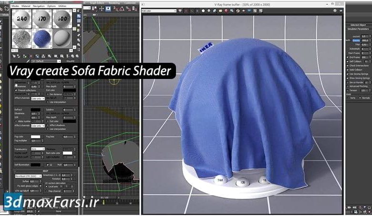372x216 pixels.
Task: Click the Fog bias value field
Action: tap(68, 137)
